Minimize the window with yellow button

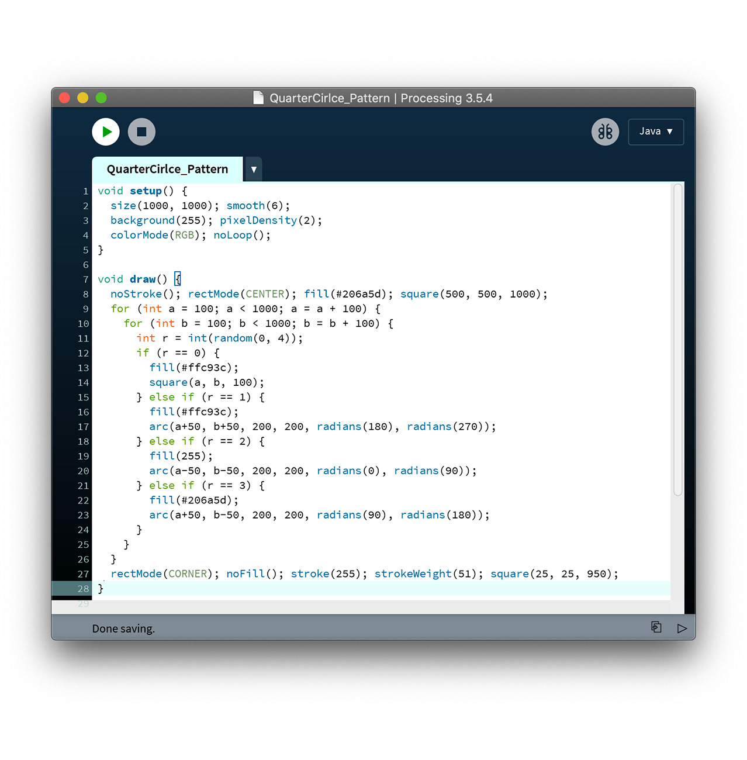[83, 98]
